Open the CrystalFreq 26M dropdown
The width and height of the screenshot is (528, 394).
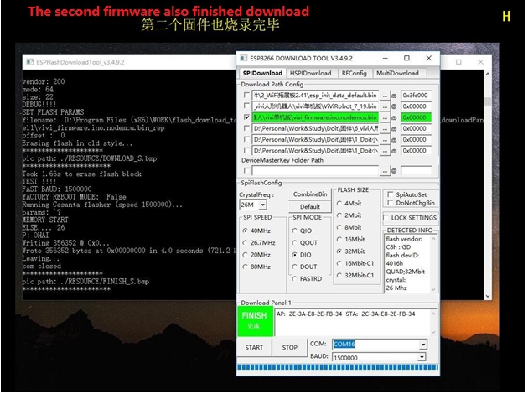click(x=262, y=205)
